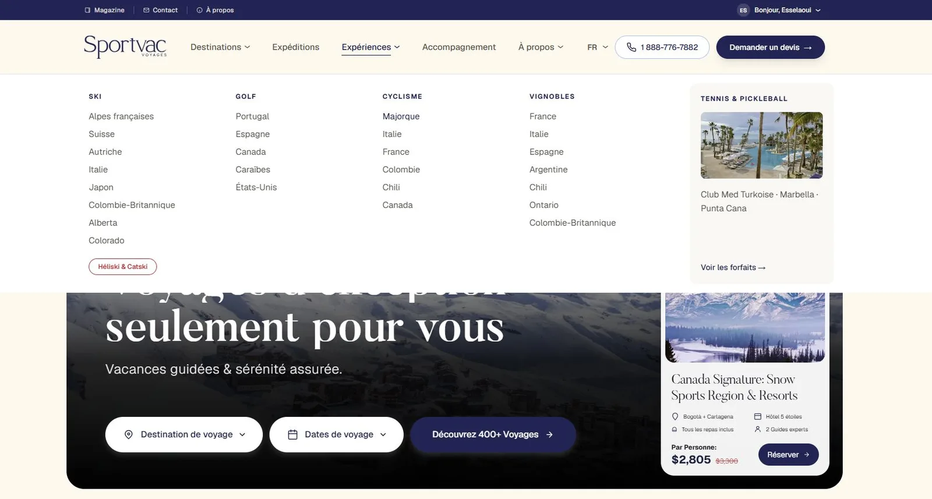932x499 pixels.
Task: Collapse the Expériences mega menu
Action: [x=370, y=47]
